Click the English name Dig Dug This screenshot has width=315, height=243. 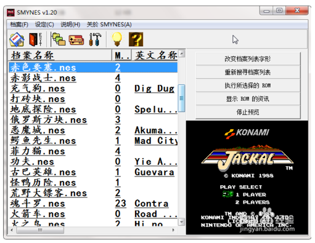pos(154,89)
